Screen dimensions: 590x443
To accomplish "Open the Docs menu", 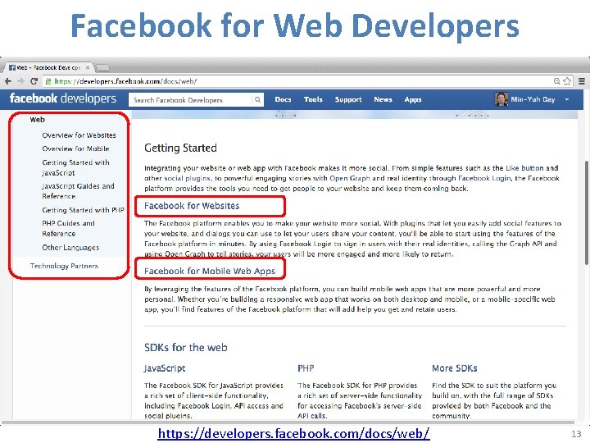I will [x=283, y=99].
